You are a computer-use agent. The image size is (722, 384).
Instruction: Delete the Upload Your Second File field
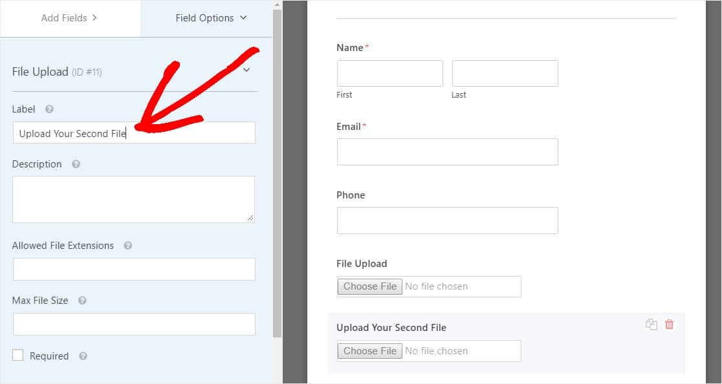pyautogui.click(x=669, y=325)
